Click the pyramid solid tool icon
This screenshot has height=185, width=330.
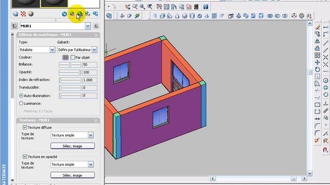tap(207, 16)
